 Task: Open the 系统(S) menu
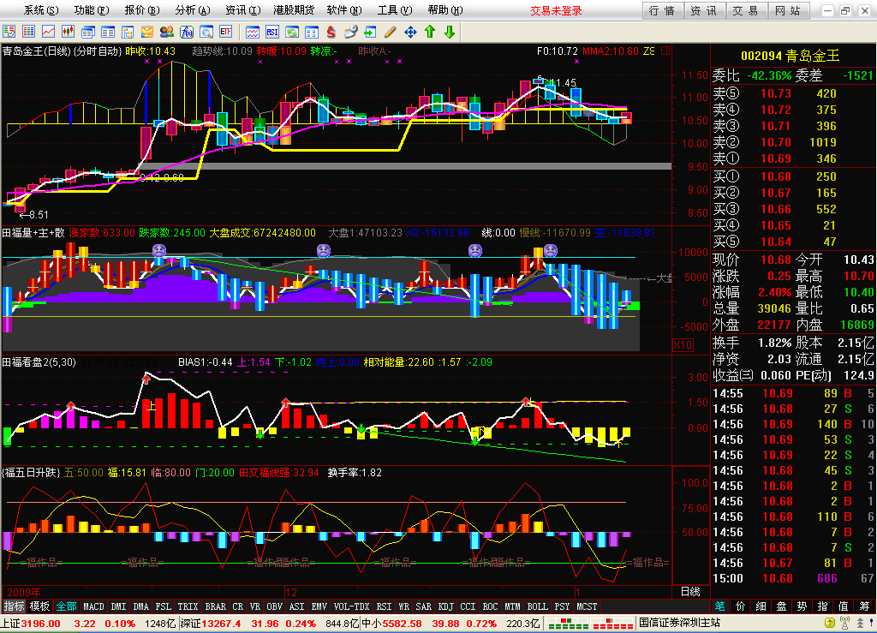pyautogui.click(x=41, y=10)
